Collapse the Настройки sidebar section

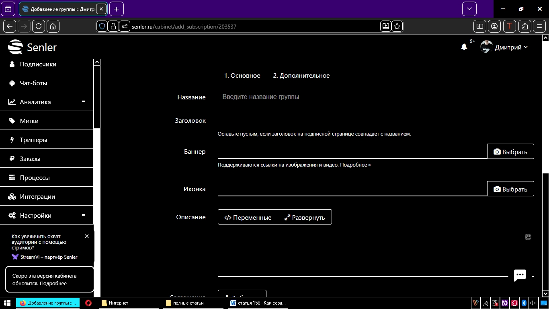(84, 215)
